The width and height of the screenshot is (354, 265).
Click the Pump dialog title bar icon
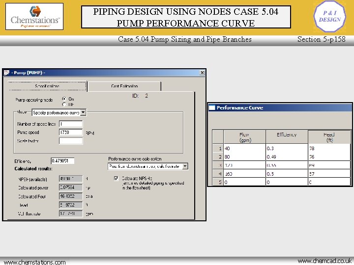(x=7, y=73)
